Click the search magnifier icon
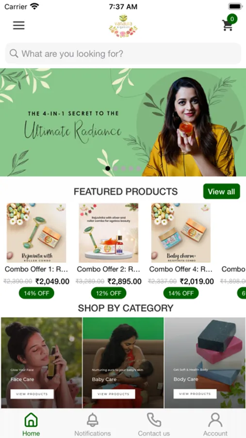Screen dimensions: 246x438 tap(14, 54)
